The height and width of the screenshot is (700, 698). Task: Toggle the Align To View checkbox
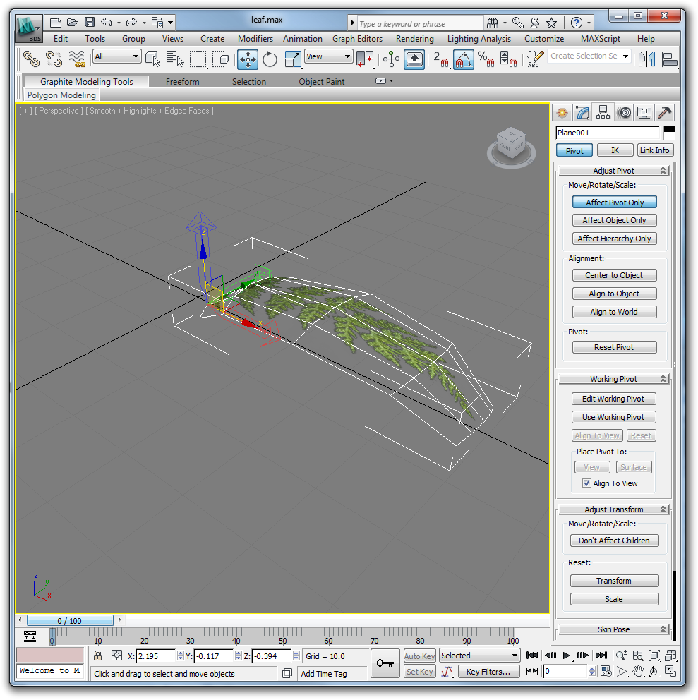[x=586, y=483]
